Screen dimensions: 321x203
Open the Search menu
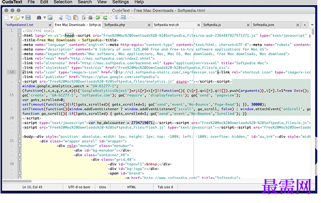tap(85, 2)
